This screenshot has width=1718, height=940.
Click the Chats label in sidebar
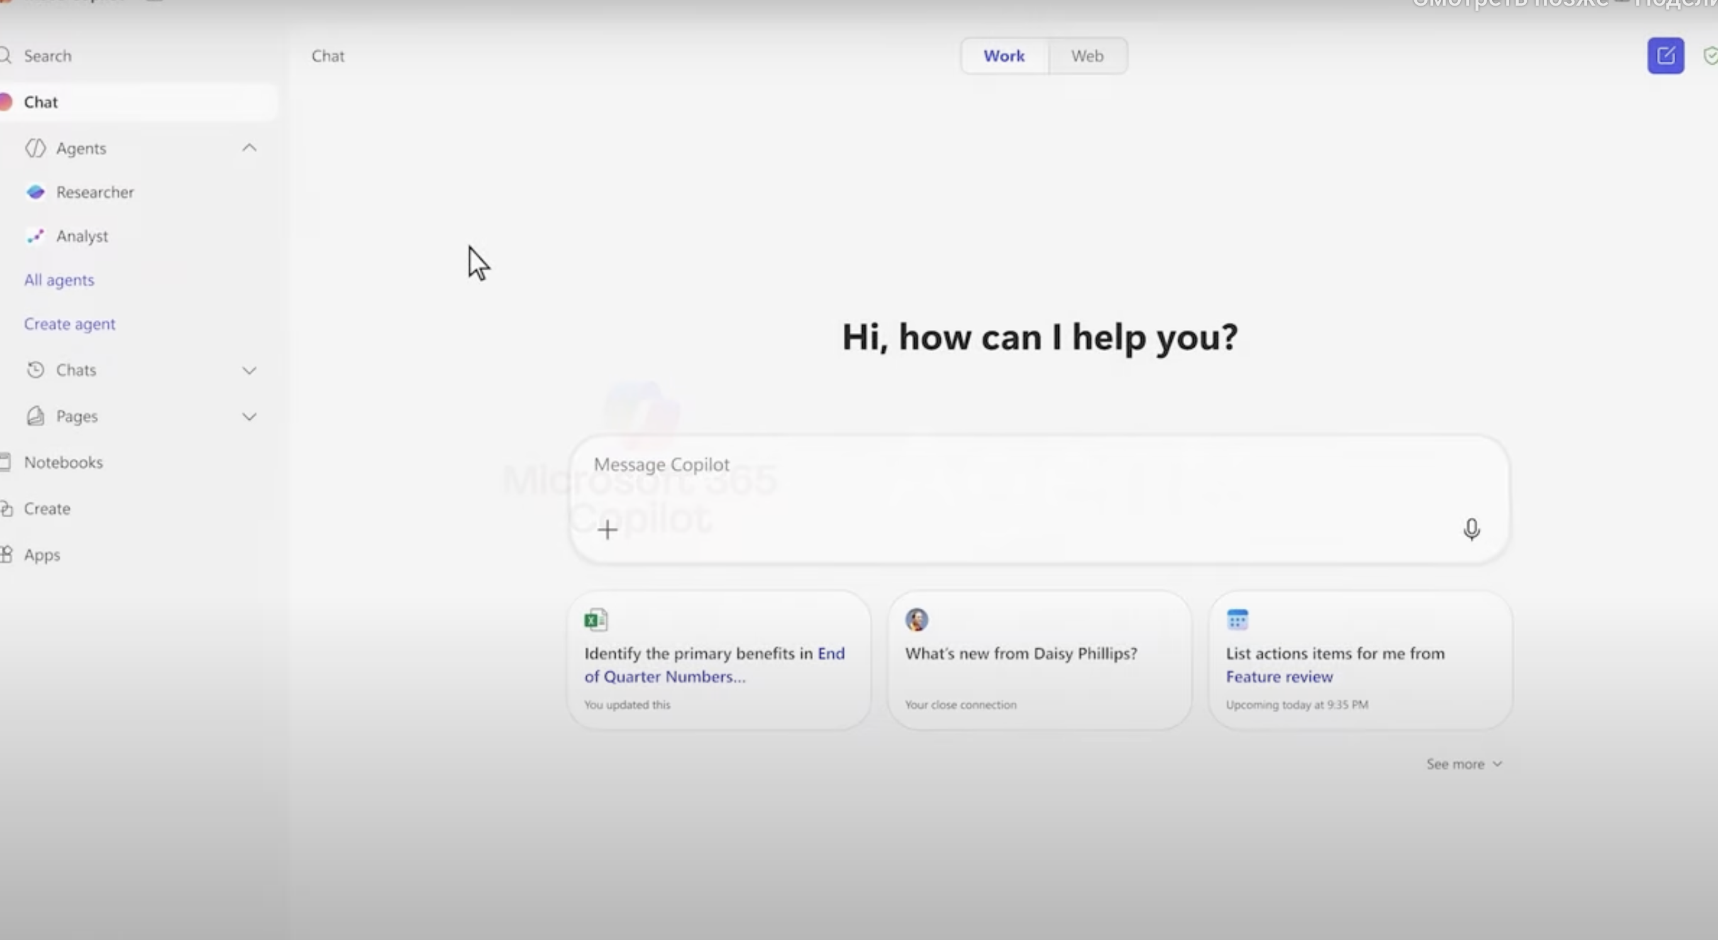(76, 369)
